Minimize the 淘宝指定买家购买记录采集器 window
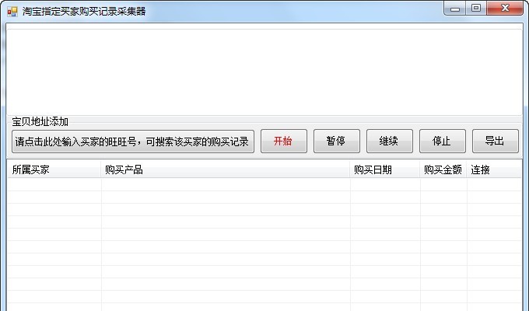 coord(455,9)
